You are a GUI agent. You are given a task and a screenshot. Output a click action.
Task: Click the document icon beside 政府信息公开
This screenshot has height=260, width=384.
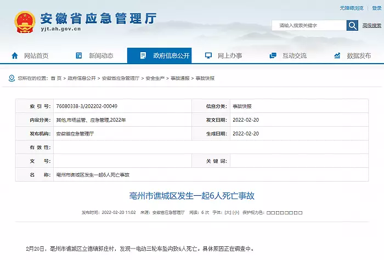click(143, 56)
